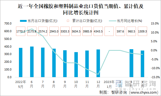Select the blue bar for 10月
Screen dimensions: 161x96
76,65
